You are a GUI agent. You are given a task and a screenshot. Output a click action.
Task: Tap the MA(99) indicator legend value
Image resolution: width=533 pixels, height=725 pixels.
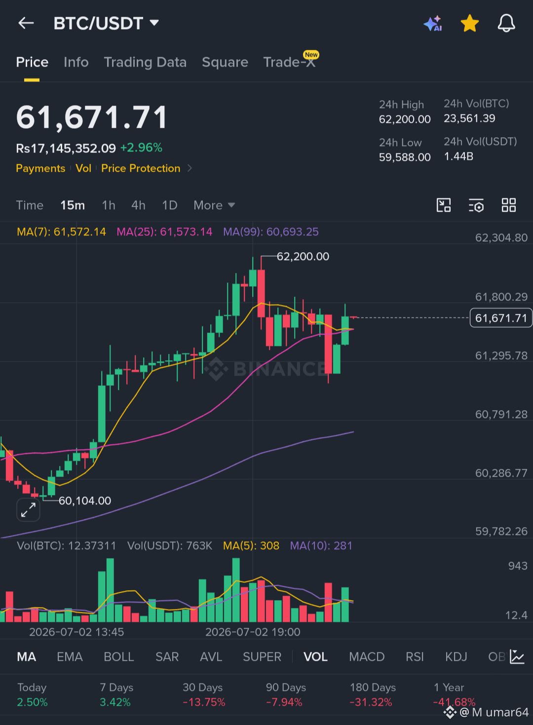click(x=271, y=232)
